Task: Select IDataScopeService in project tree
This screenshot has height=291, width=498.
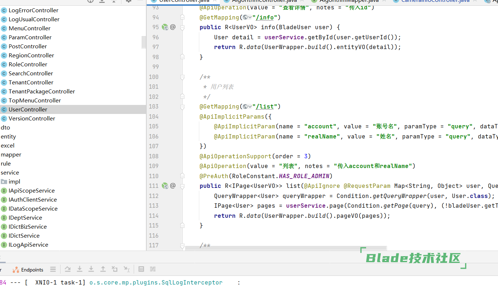Action: point(33,209)
